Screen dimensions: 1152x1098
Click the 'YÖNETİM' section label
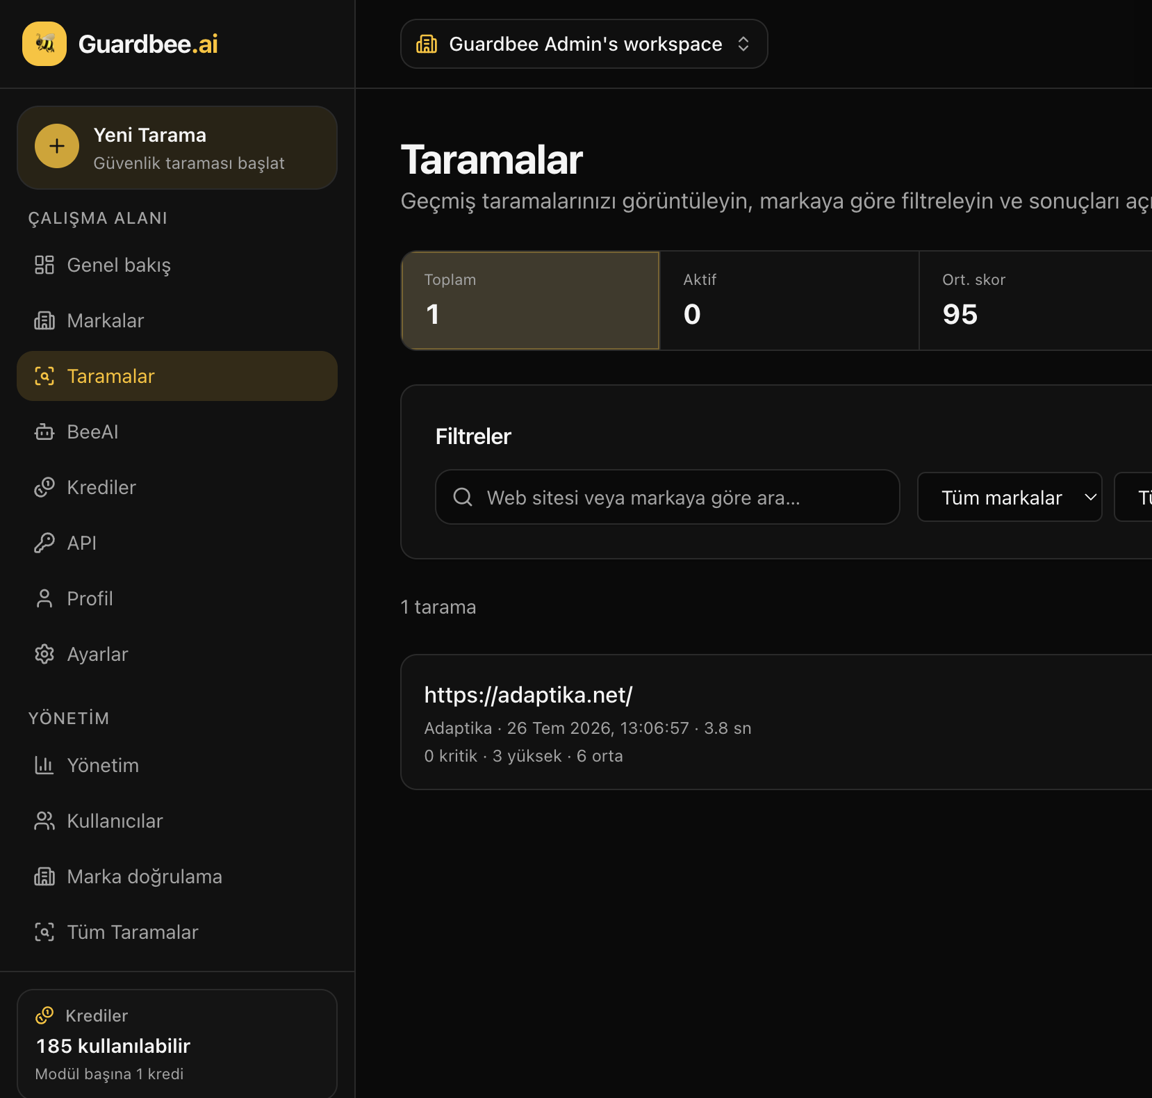[69, 719]
